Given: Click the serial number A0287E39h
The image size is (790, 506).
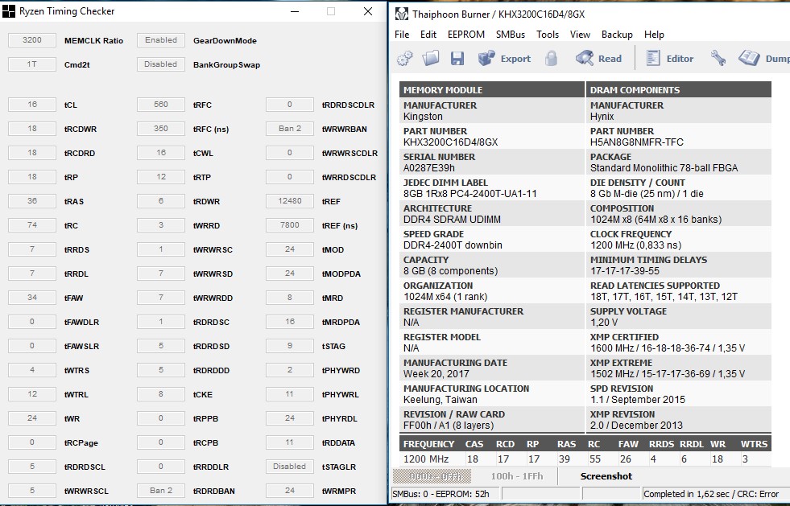Looking at the screenshot, I should point(428,168).
